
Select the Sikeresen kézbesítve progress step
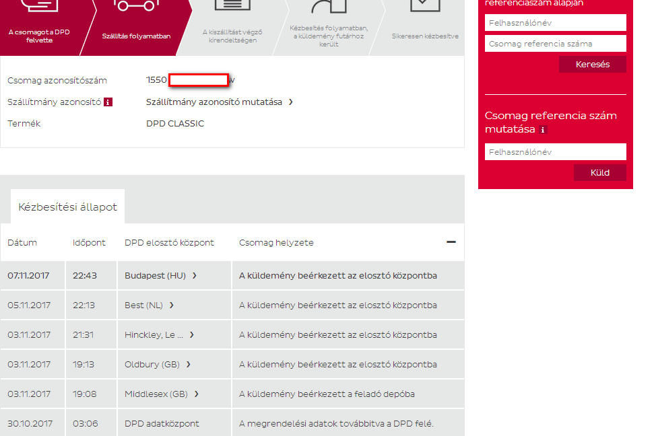(425, 36)
